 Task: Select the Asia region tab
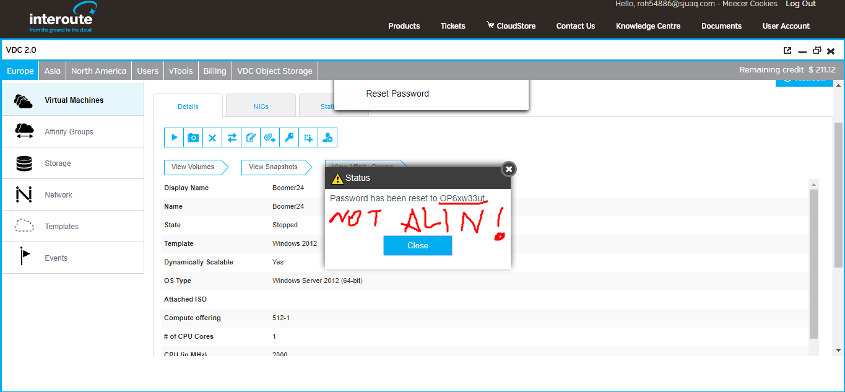coord(53,71)
